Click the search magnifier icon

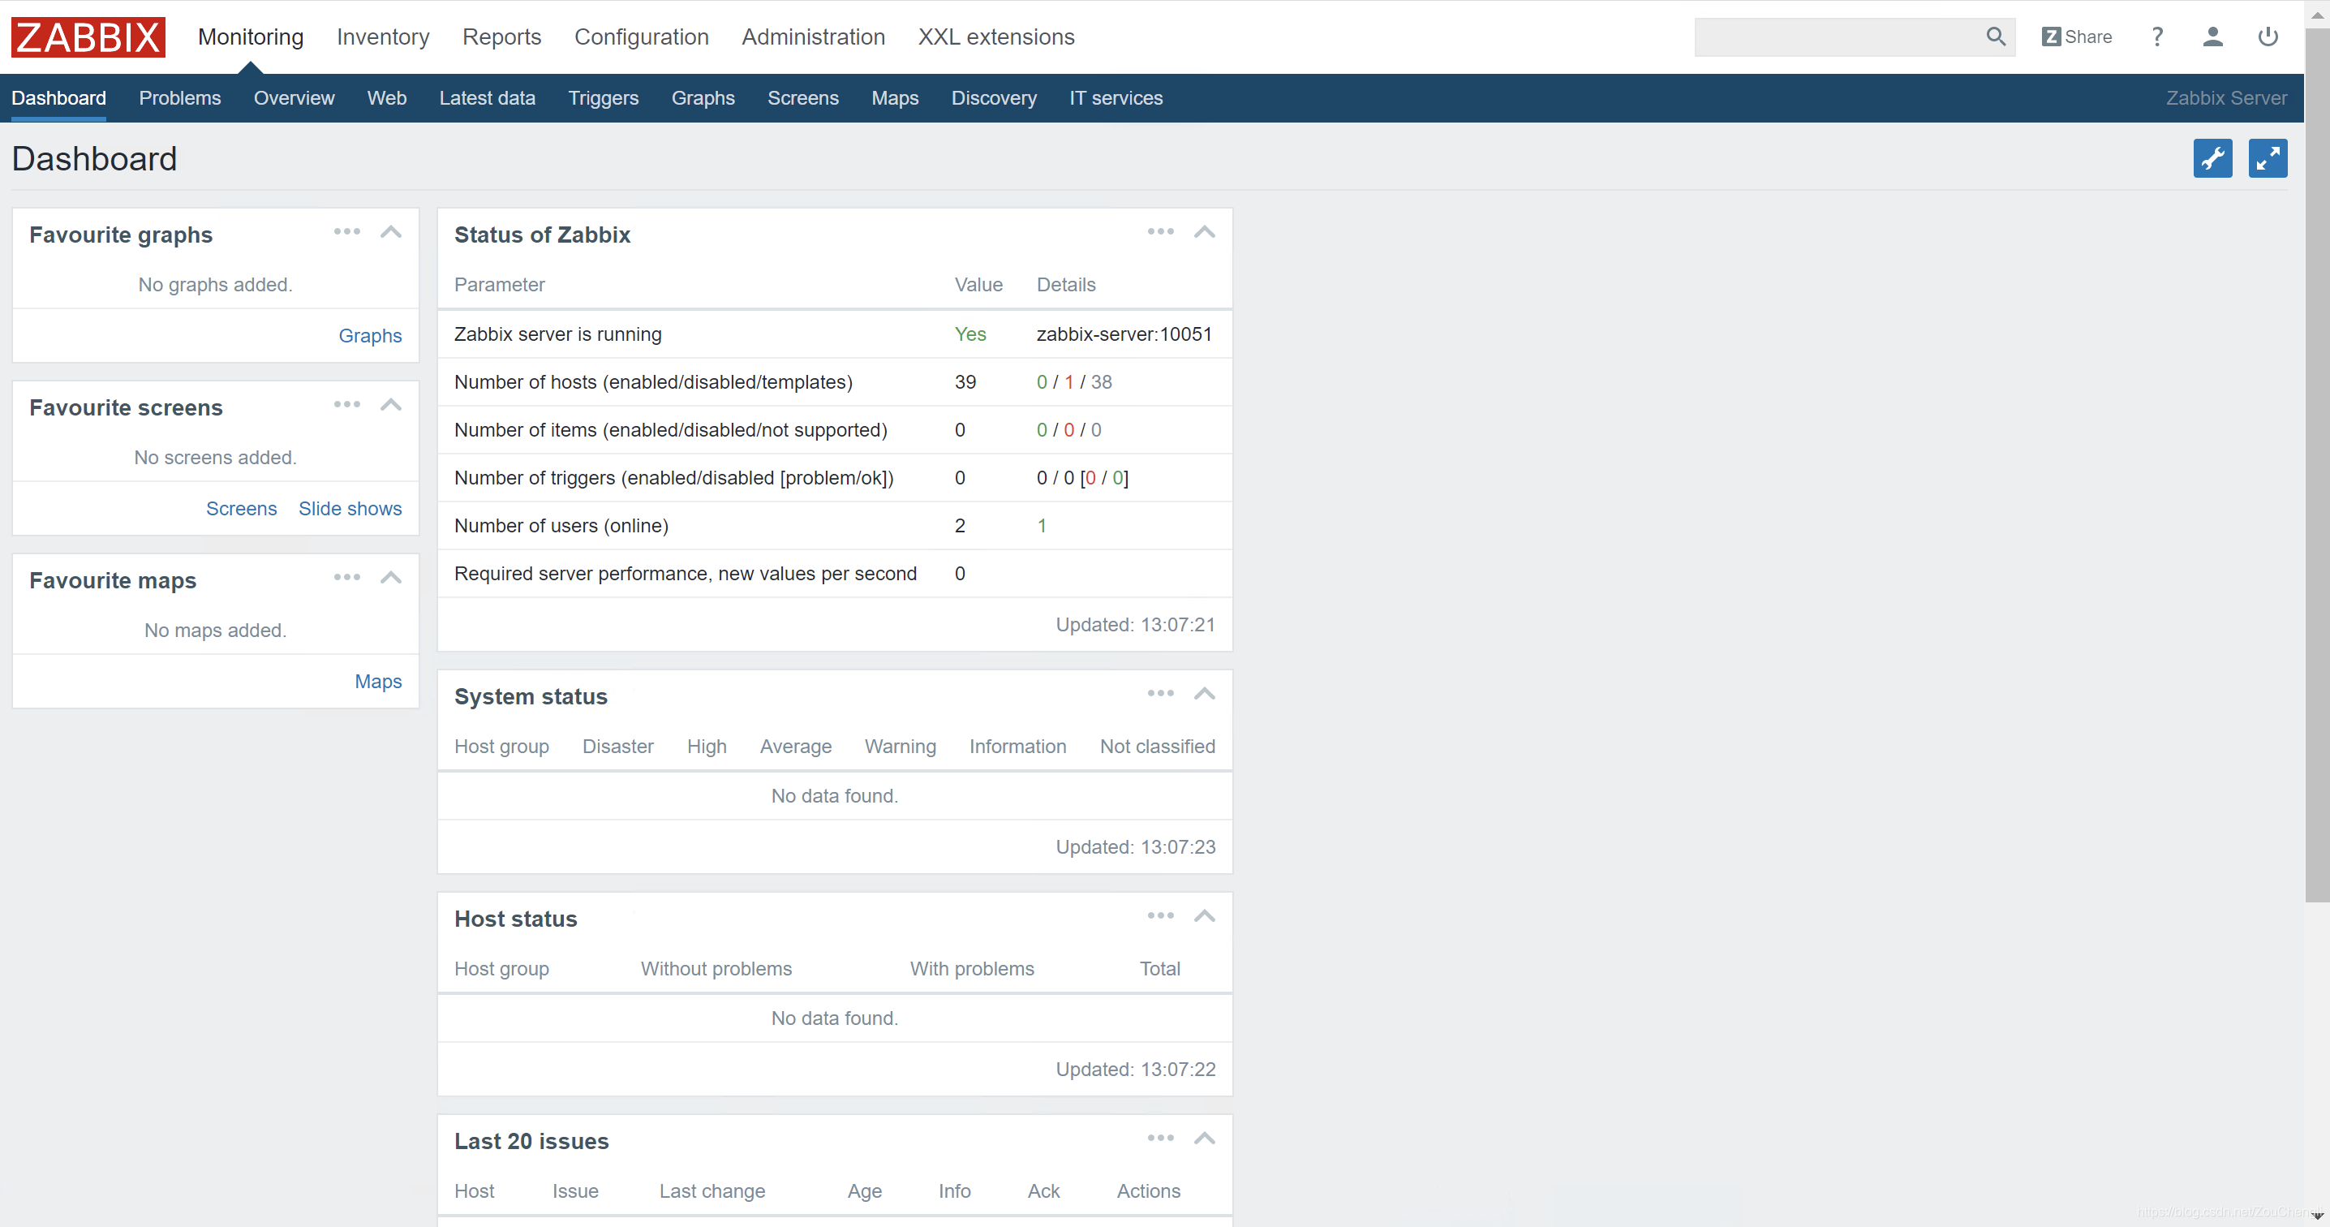[x=1995, y=37]
